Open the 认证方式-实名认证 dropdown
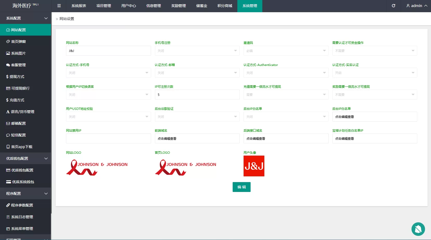This screenshot has height=240, width=431. click(375, 73)
